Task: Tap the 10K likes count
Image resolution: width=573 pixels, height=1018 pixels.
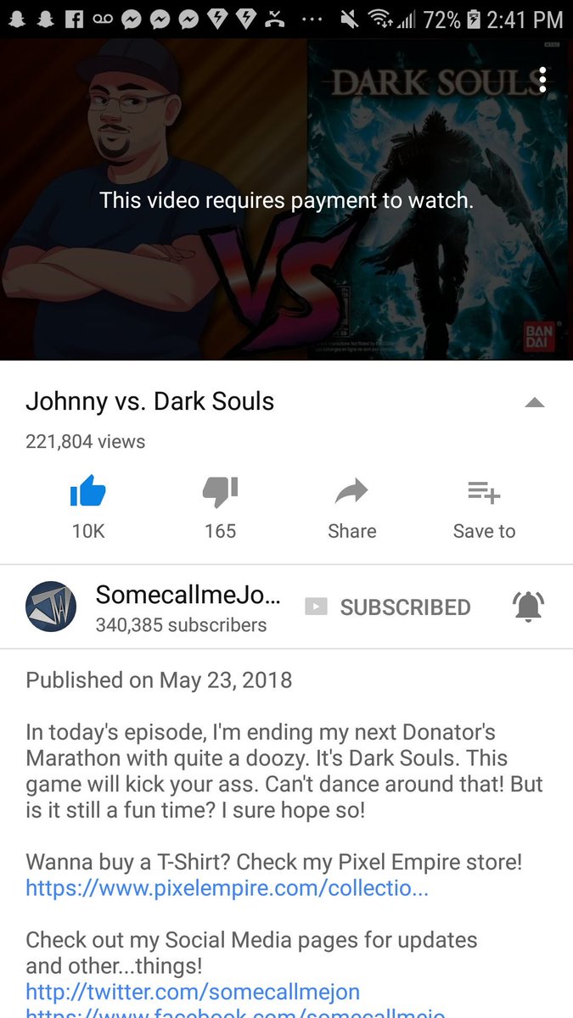Action: coord(88,531)
